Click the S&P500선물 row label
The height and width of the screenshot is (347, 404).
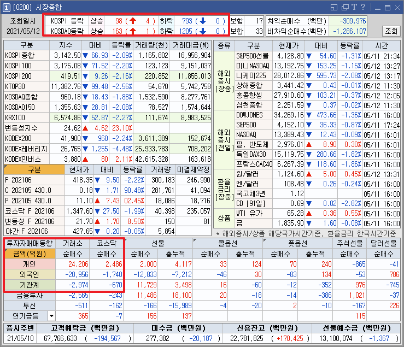pos(253,56)
